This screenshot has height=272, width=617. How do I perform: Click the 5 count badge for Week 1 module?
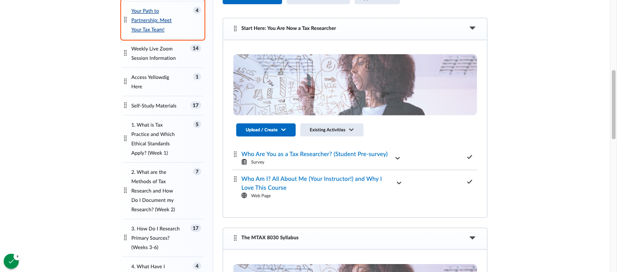(197, 124)
